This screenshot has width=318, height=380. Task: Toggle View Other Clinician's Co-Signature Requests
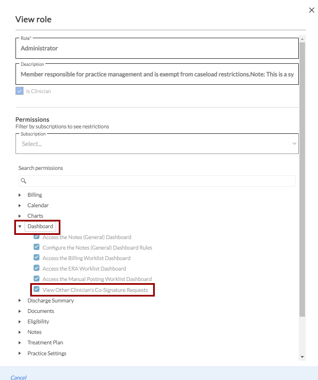37,289
